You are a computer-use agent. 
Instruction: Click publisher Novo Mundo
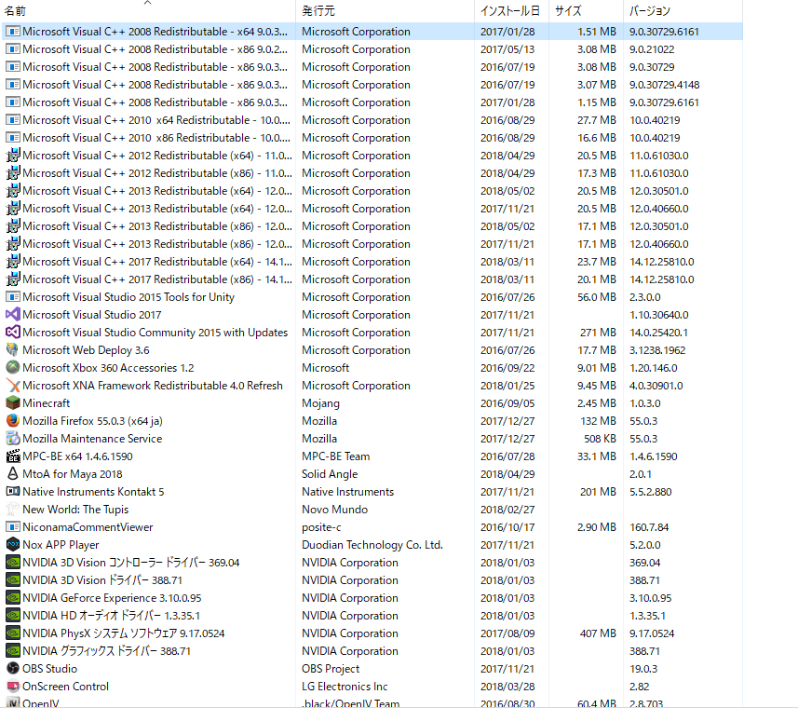click(335, 509)
